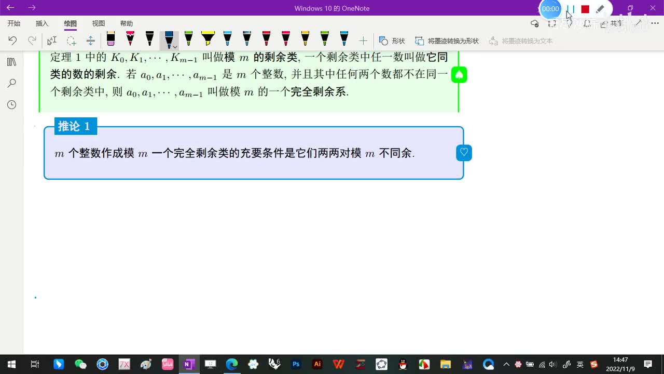This screenshot has width=664, height=374.
Task: Open the 开始 tab
Action: pos(14,23)
